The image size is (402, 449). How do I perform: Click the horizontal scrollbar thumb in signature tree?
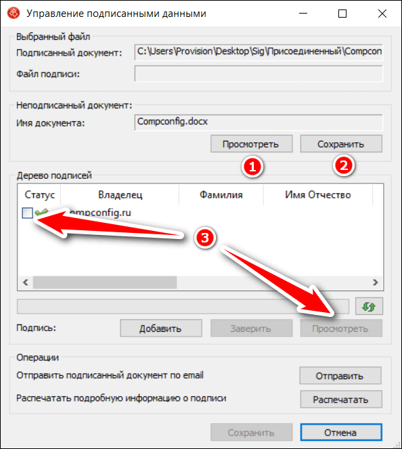105,282
